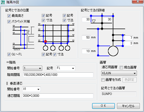Click the level triangle symbol in detail diagram

tap(94, 21)
